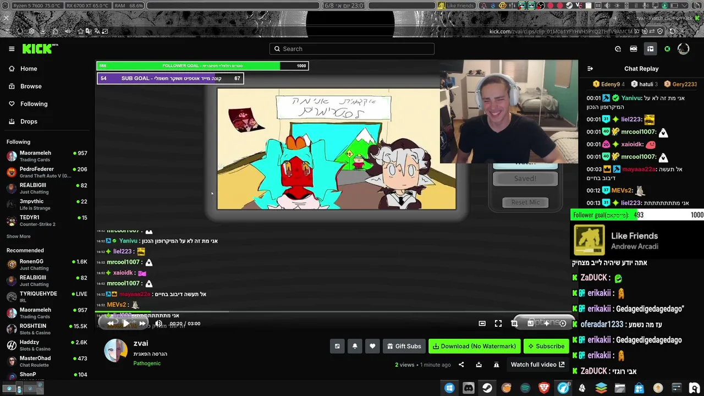704x396 pixels.
Task: Open the file manager from taskbar
Action: click(x=620, y=388)
